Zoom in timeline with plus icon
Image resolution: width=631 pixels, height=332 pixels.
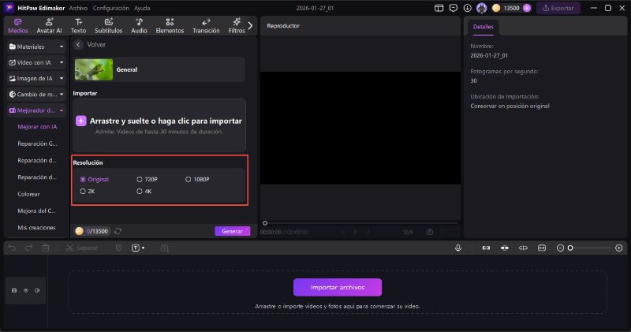point(619,248)
